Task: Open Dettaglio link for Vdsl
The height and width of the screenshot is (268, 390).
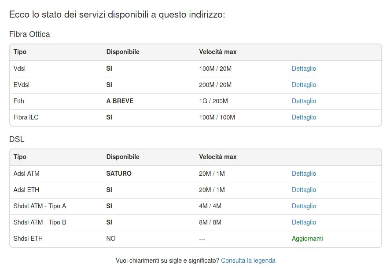Action: click(304, 69)
